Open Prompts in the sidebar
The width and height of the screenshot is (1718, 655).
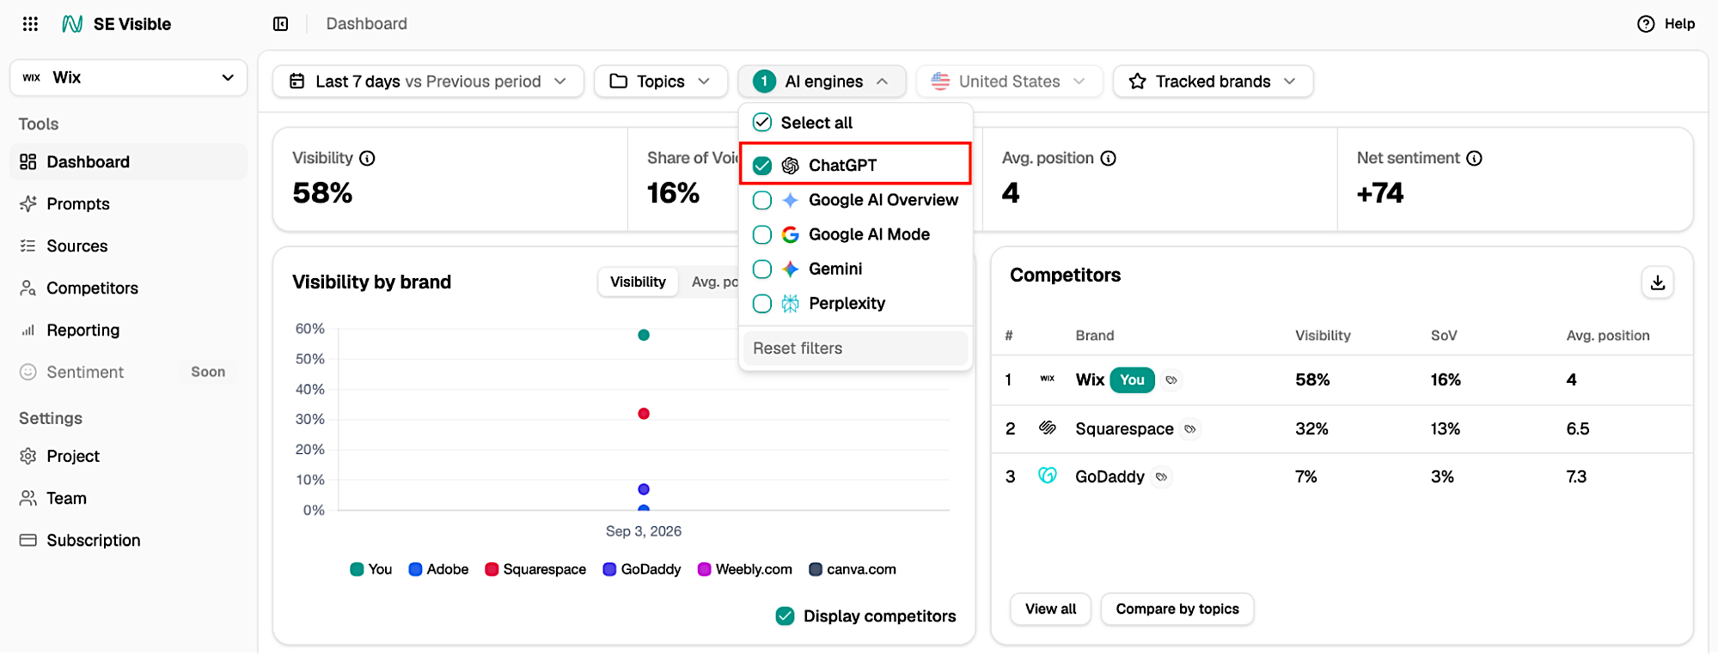[129, 203]
